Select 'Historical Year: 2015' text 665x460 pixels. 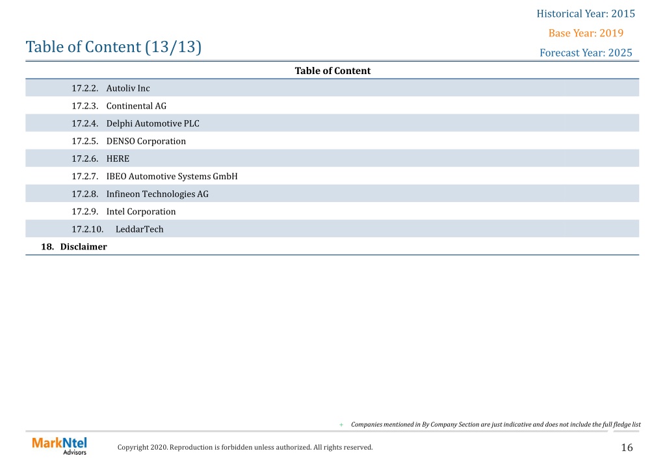point(586,14)
